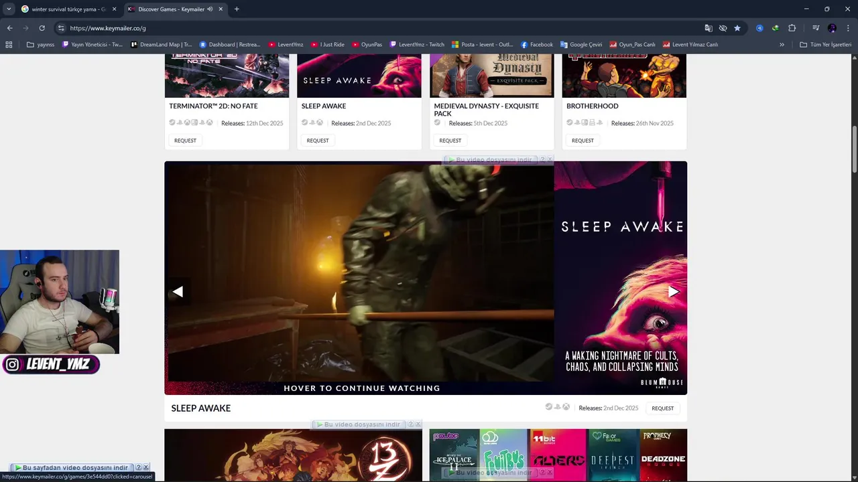Request Medieval Dynasty - Exquisite Pack

click(x=450, y=141)
